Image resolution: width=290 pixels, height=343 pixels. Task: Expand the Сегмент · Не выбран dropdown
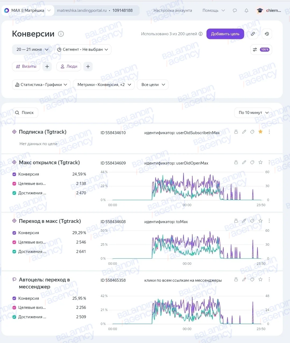point(83,49)
